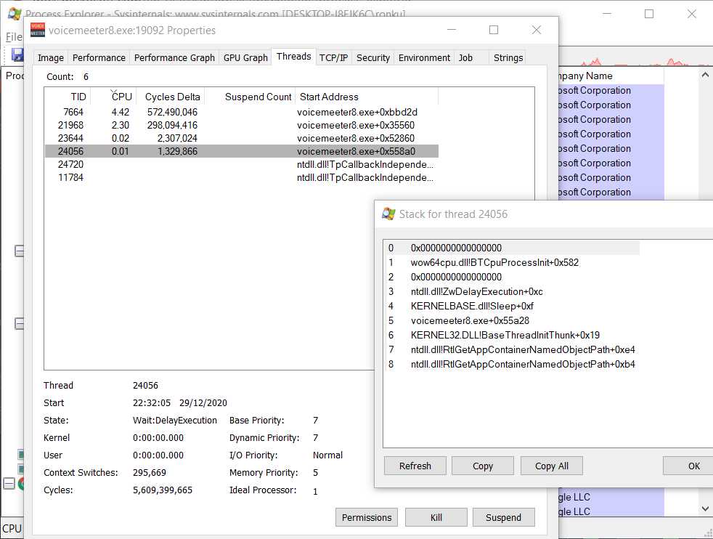Click the Process Explorer title bar icon
713x539 pixels.
13,14
